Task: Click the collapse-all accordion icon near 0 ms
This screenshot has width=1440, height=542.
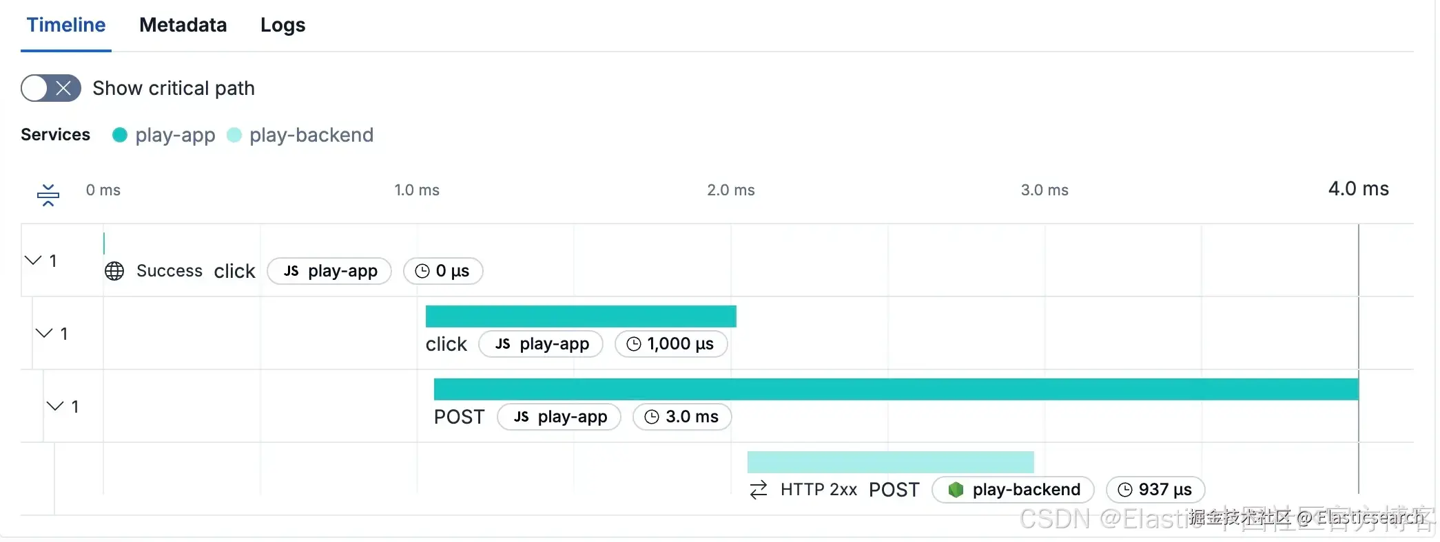Action: [48, 195]
